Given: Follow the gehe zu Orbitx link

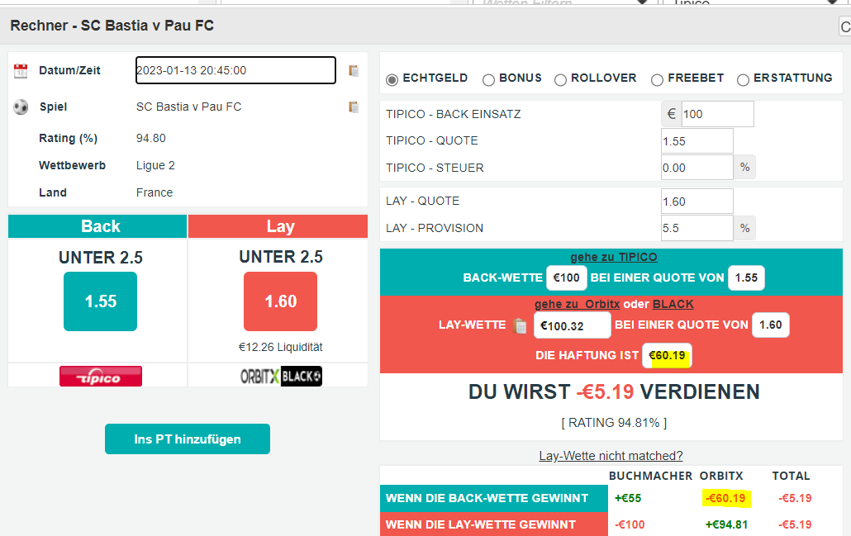Looking at the screenshot, I should (x=577, y=305).
